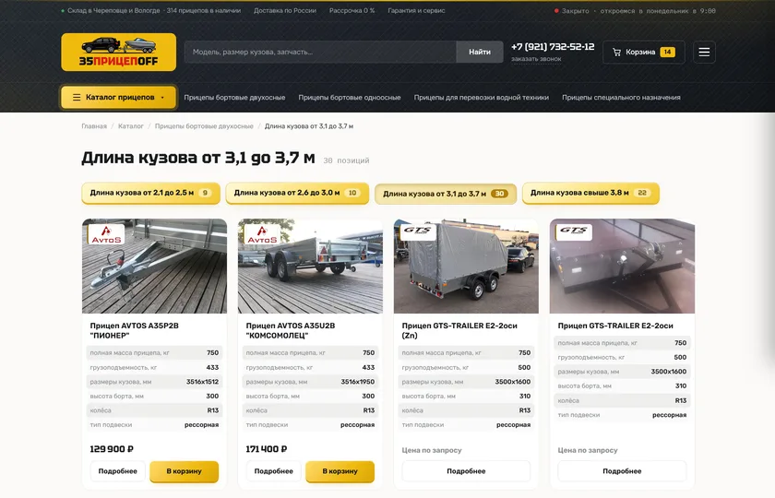The width and height of the screenshot is (775, 498).
Task: Open the AVTOS A35P2B ПИОНЕР trailer photo
Action: point(154,267)
